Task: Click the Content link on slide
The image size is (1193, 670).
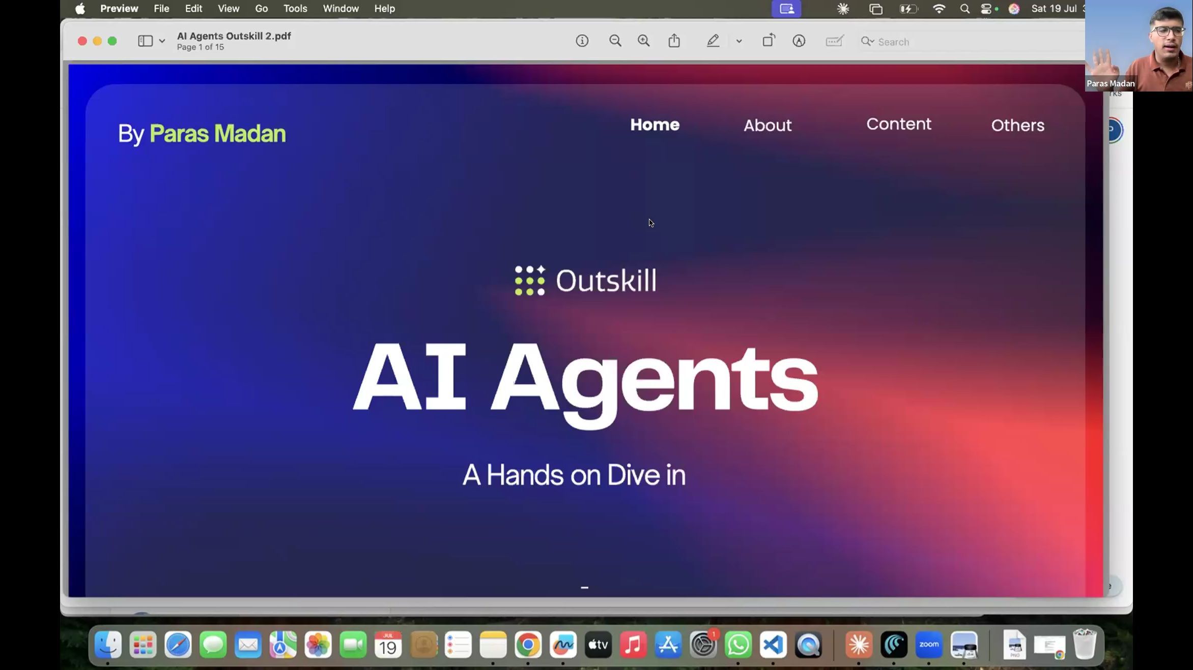Action: [898, 124]
